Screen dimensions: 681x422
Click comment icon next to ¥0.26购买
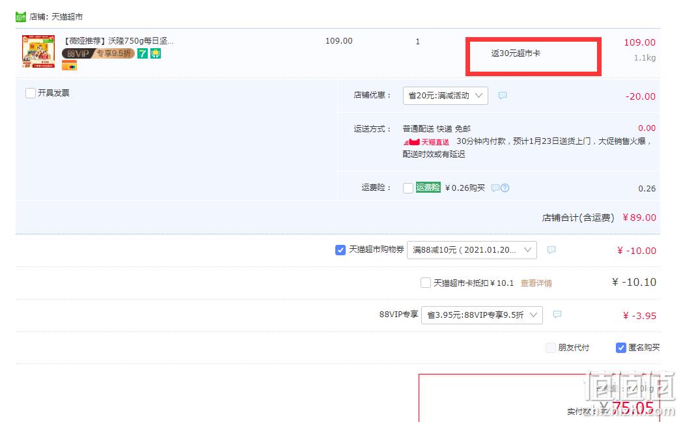coord(495,188)
